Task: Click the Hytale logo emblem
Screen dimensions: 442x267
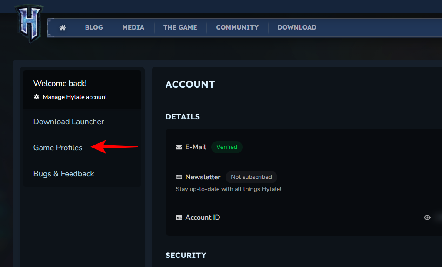Action: (x=28, y=23)
